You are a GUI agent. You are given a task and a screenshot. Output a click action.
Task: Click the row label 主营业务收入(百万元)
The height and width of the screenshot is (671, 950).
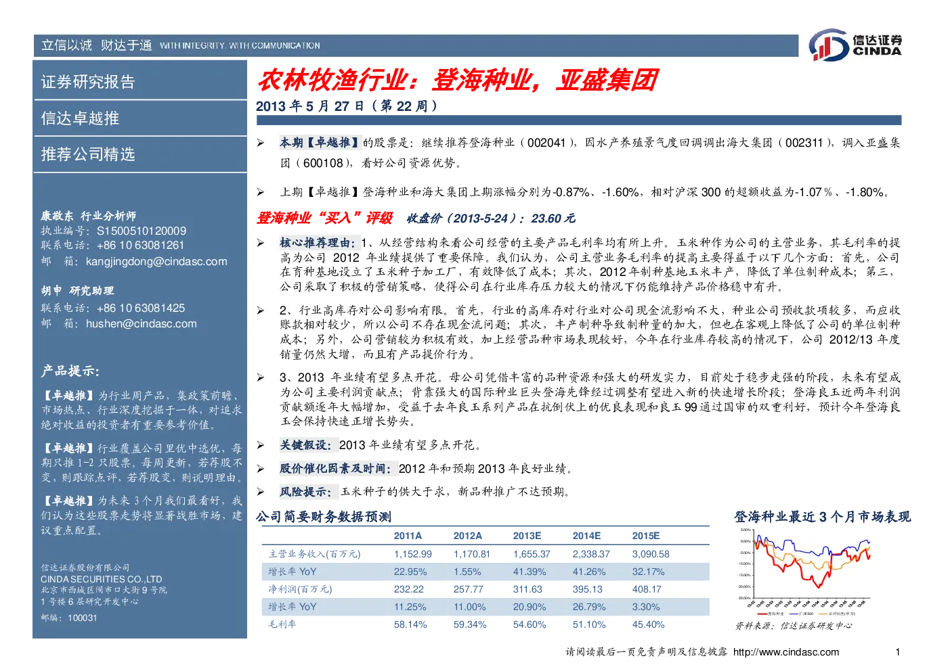(x=314, y=554)
